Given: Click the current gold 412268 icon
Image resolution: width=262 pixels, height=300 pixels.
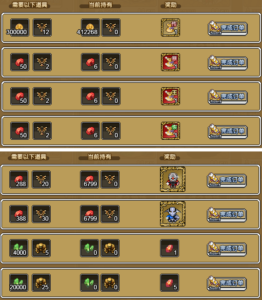Looking at the screenshot, I should coord(90,28).
